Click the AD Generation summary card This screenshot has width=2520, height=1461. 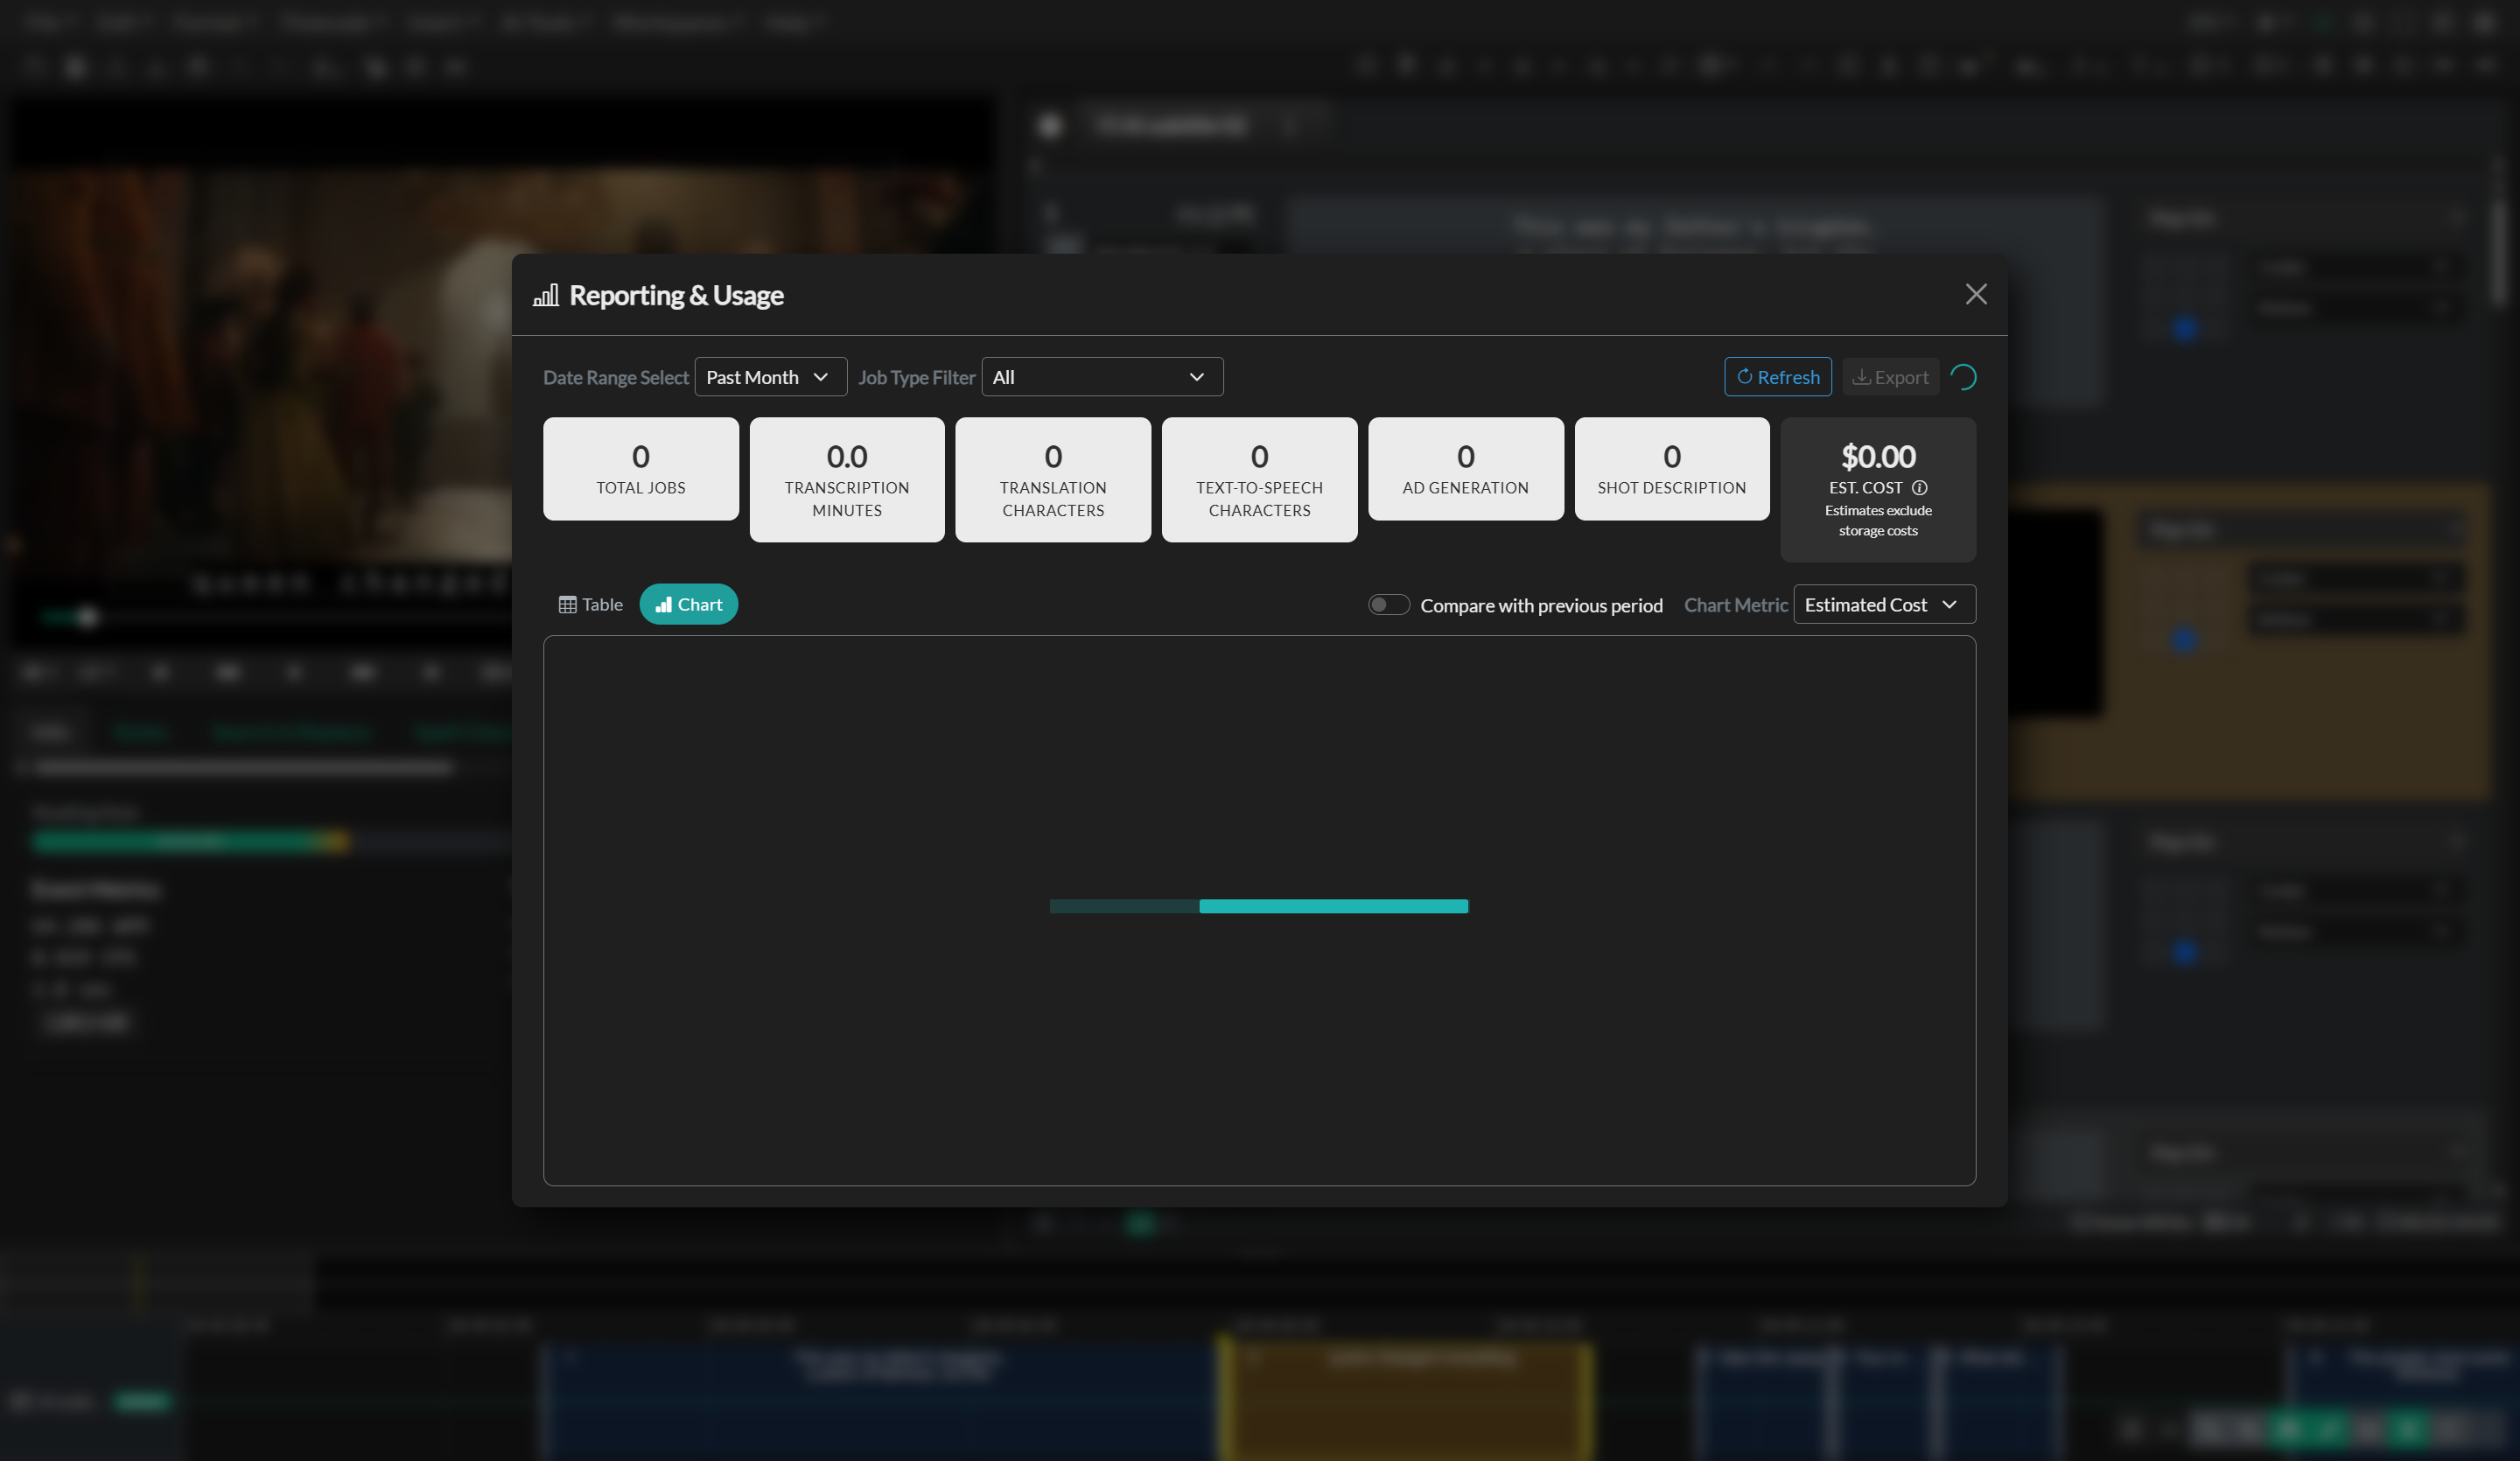1465,469
